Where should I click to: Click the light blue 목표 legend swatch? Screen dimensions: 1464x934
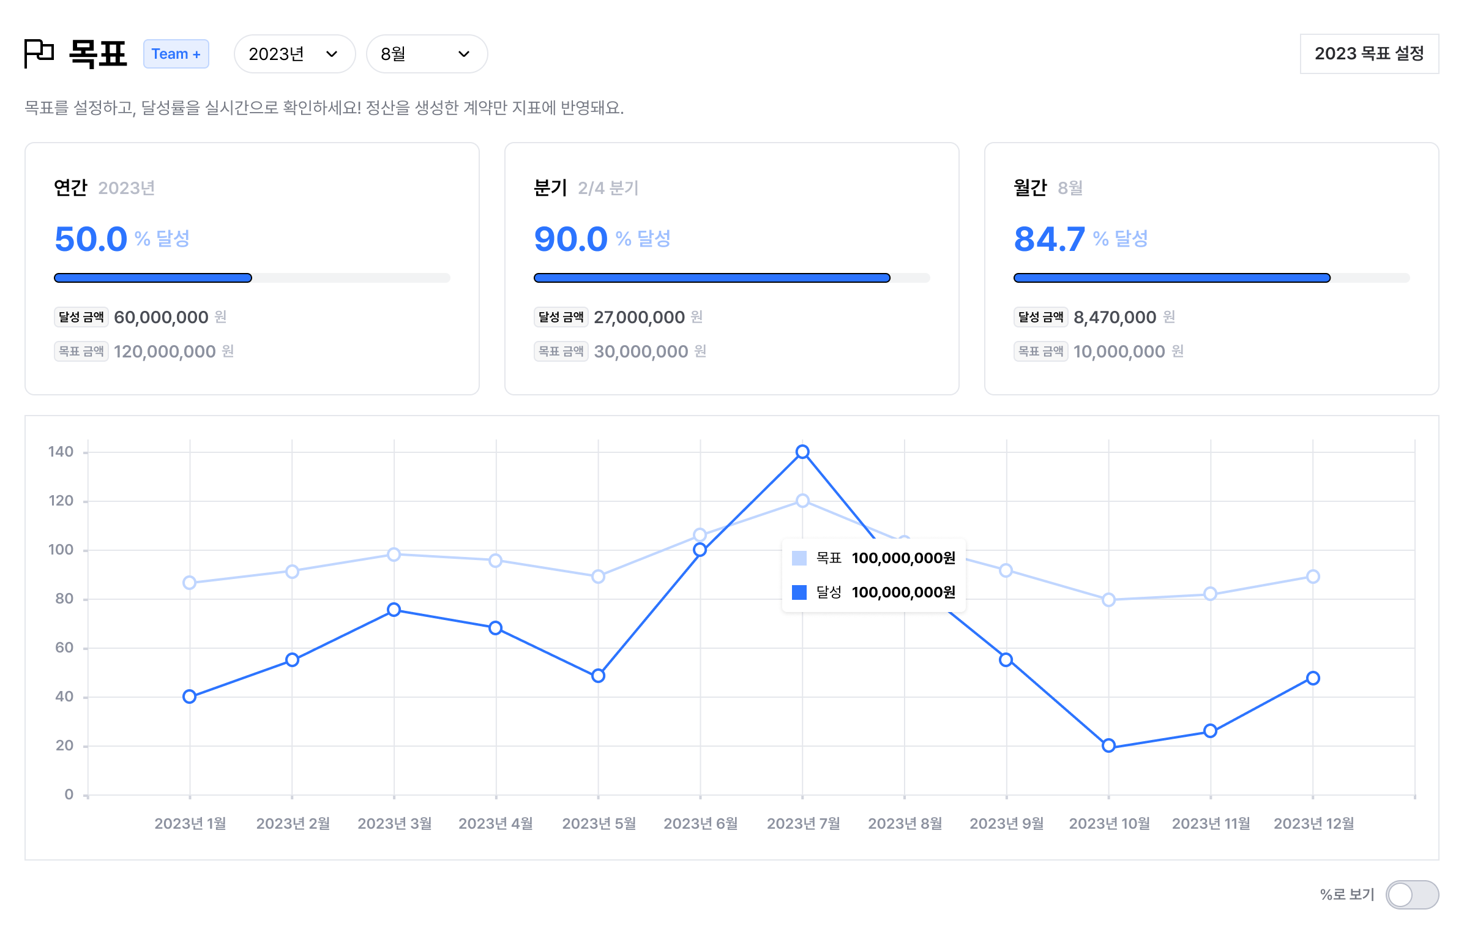pyautogui.click(x=799, y=558)
